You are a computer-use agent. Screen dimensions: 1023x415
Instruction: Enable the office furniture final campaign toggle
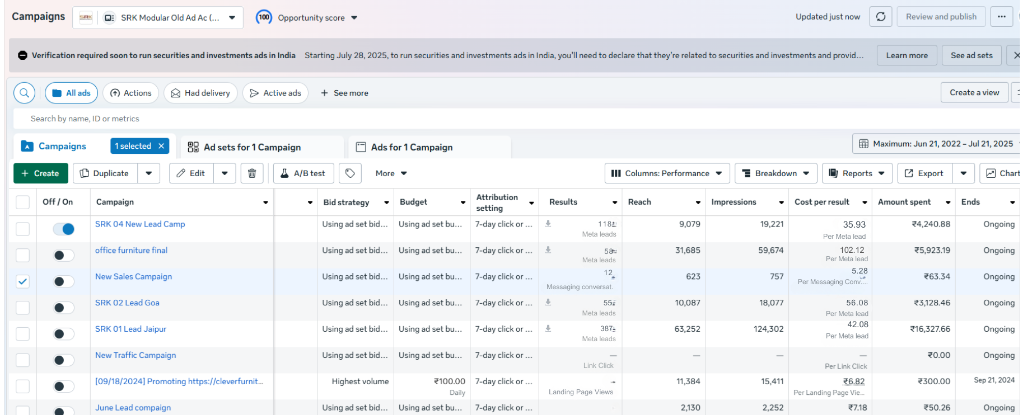[64, 255]
